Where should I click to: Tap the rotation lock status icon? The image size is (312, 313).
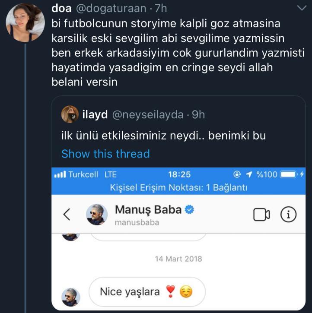coord(236,175)
